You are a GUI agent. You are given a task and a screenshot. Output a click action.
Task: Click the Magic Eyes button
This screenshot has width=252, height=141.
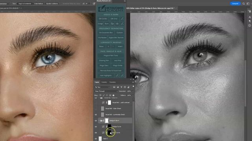(104, 65)
